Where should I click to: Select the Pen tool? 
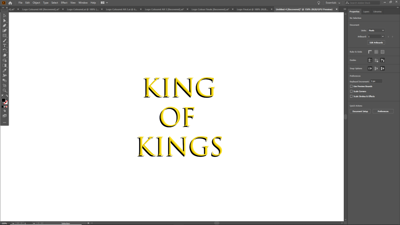(5, 25)
